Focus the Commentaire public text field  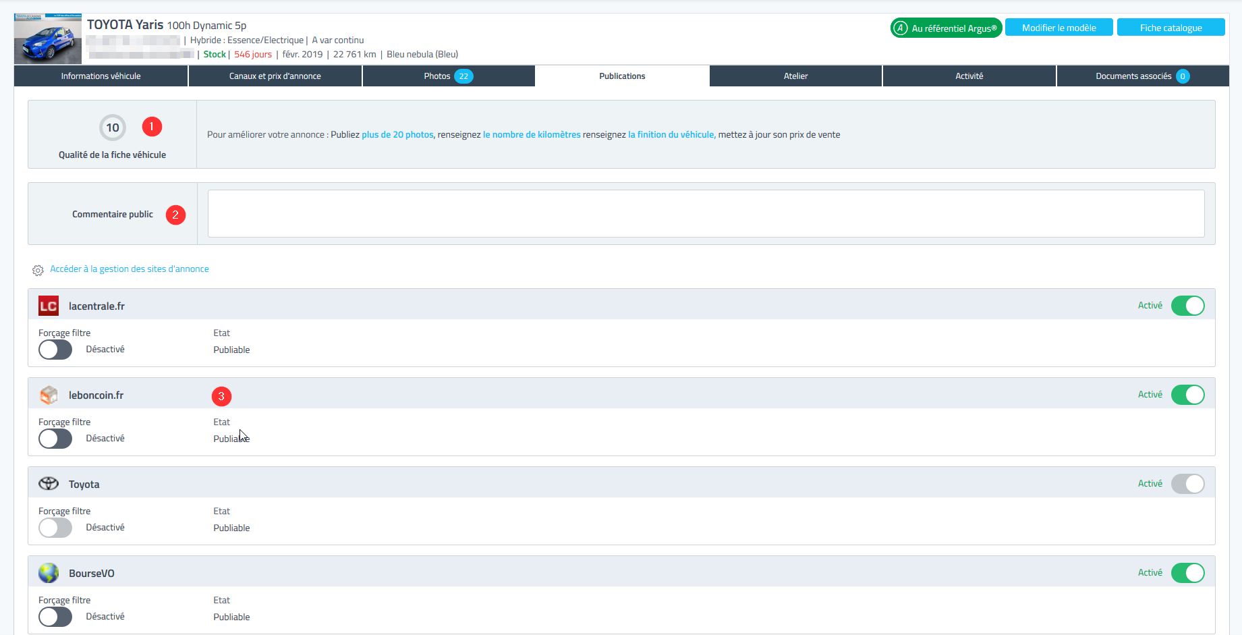click(706, 213)
